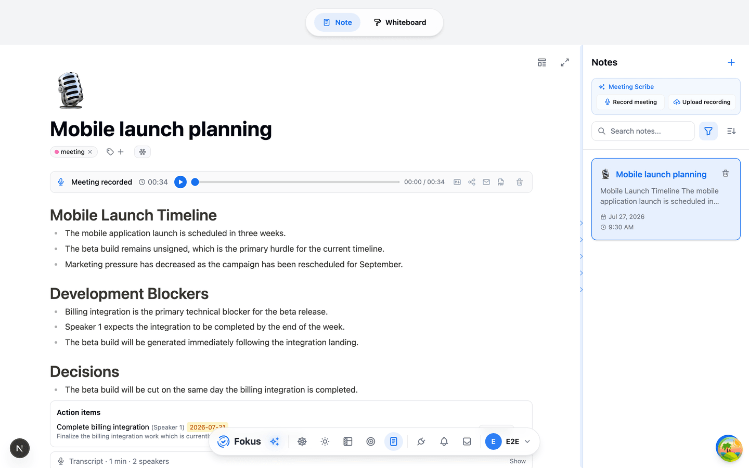The image size is (749, 468).
Task: Play the meeting recording
Action: pyautogui.click(x=180, y=182)
